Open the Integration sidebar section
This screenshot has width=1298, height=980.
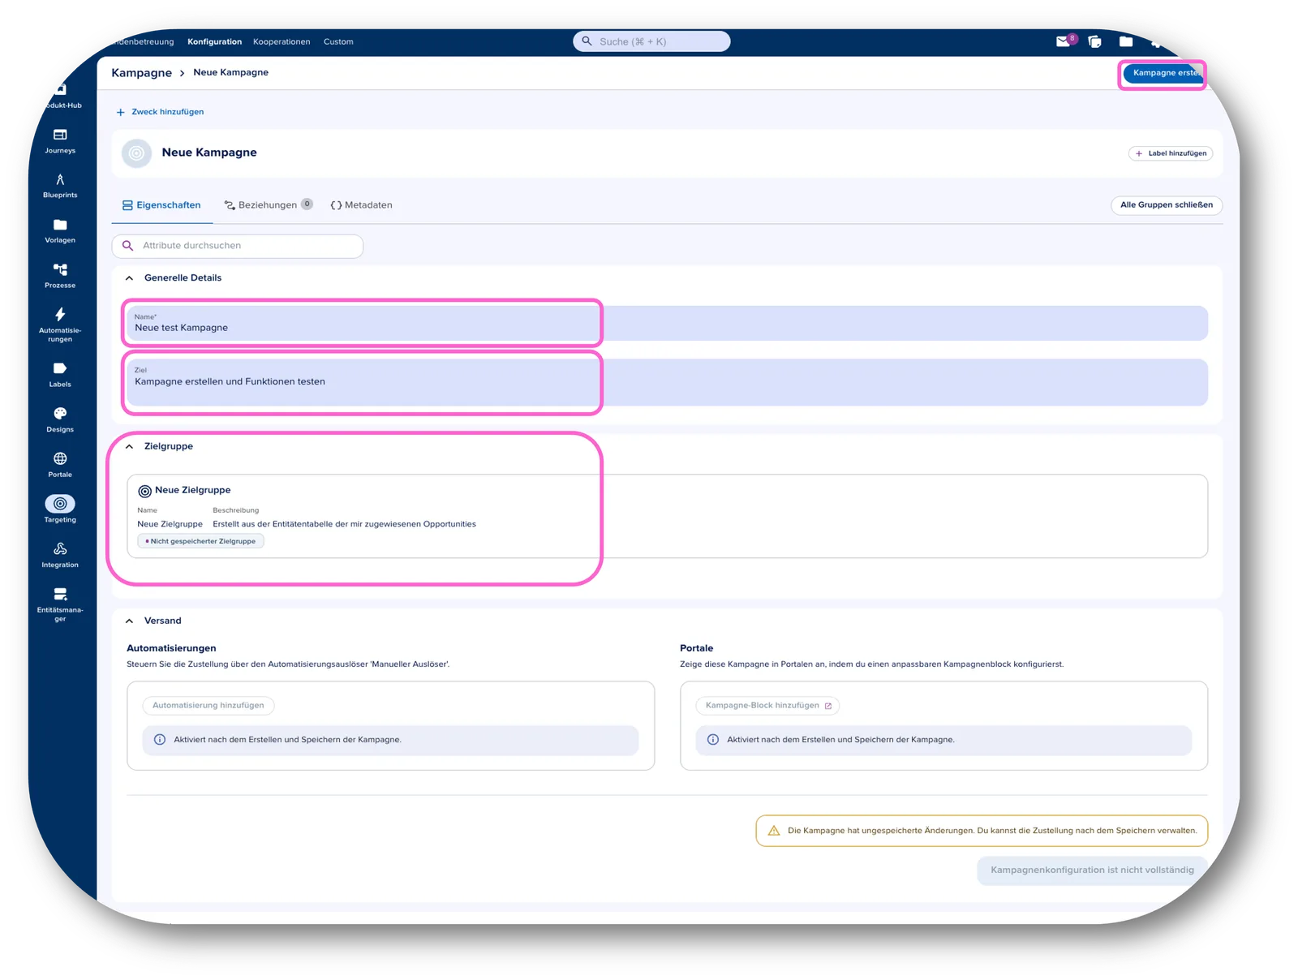60,555
